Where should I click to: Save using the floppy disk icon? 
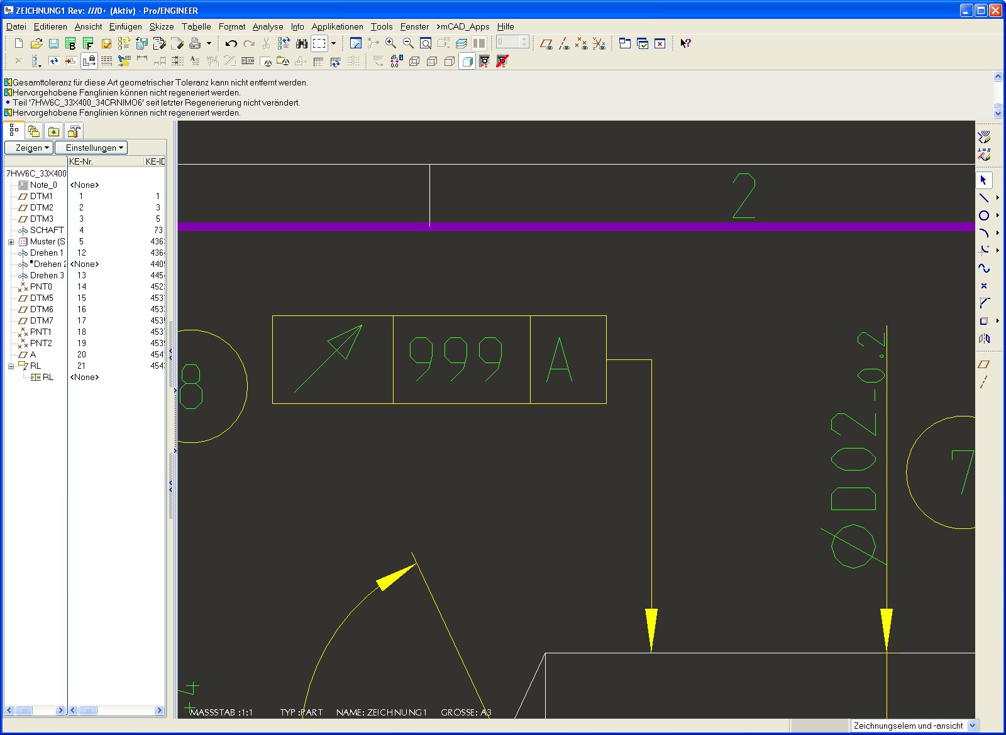[x=53, y=43]
